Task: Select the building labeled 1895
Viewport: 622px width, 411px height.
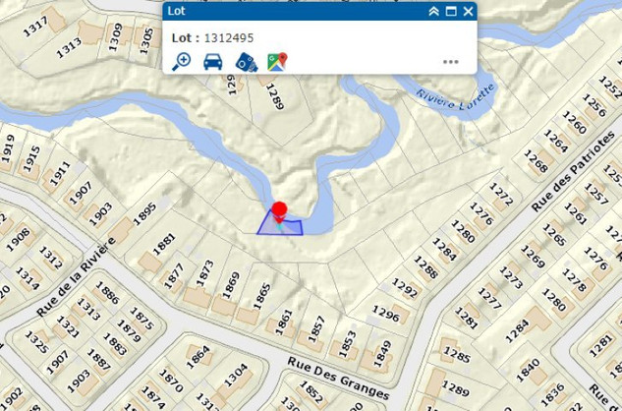Action: click(120, 230)
